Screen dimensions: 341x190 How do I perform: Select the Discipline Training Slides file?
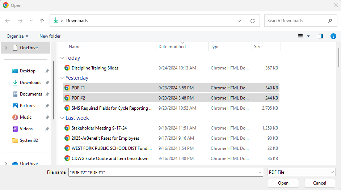point(171,68)
